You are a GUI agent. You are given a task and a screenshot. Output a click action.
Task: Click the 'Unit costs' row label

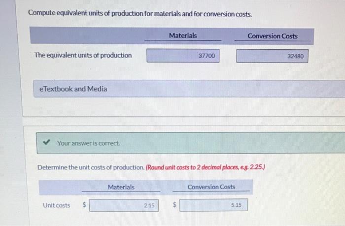57,205
